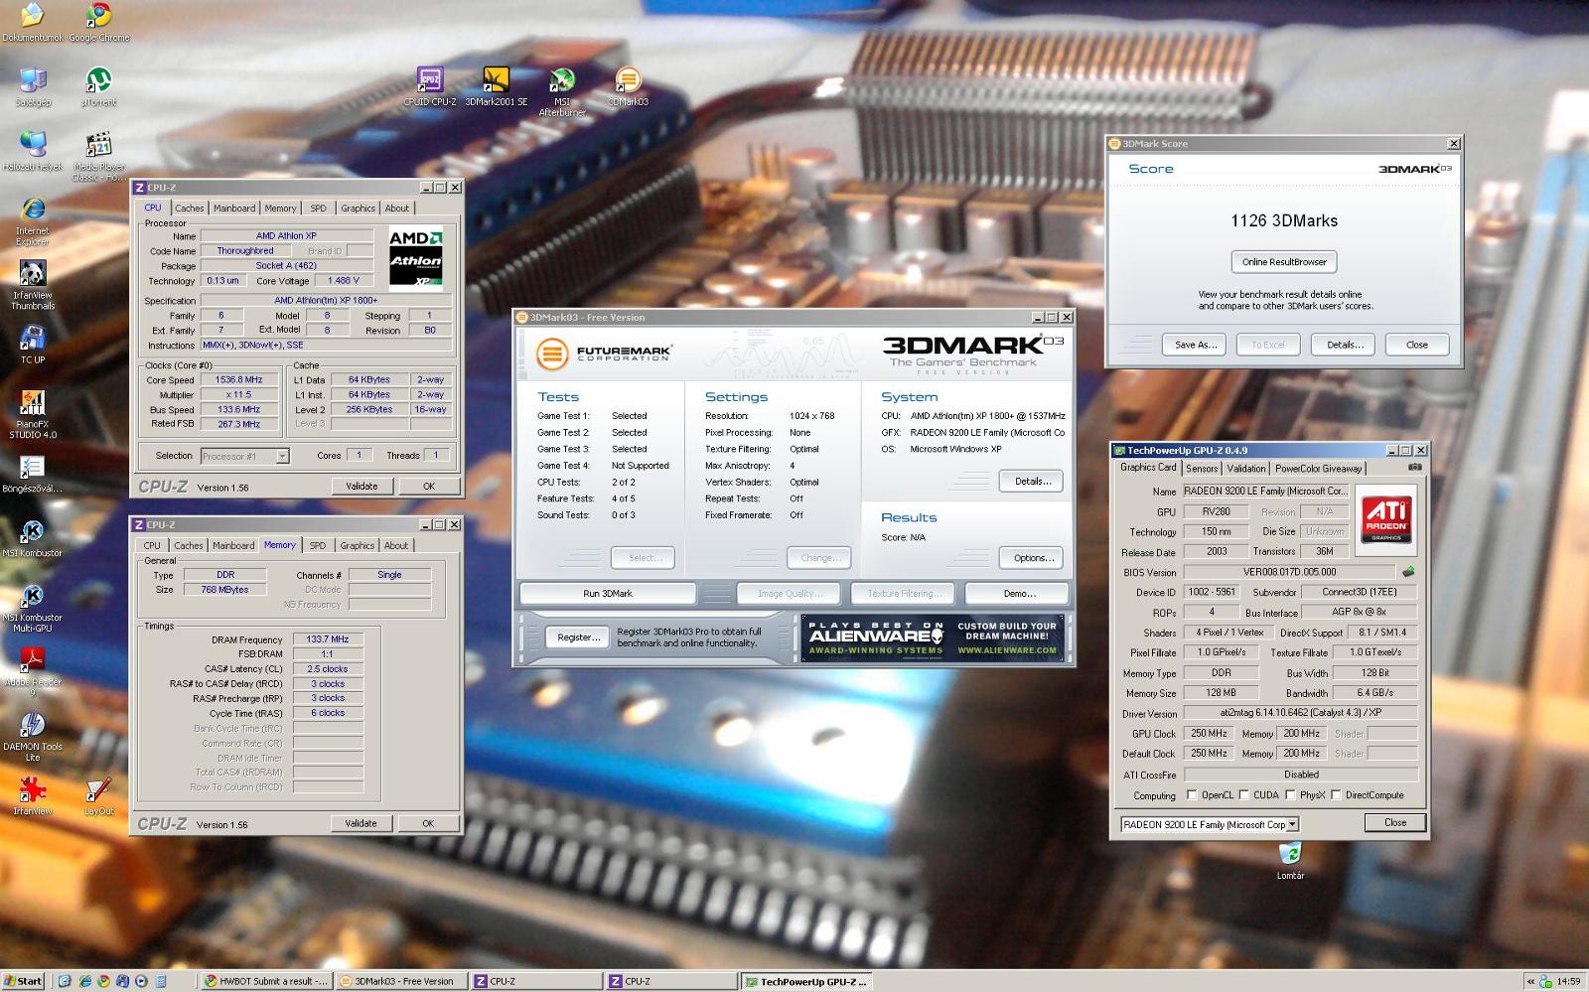Click the Core Speed value 1536.8 MHz
Viewport: 1589px width, 992px height.
pos(238,379)
